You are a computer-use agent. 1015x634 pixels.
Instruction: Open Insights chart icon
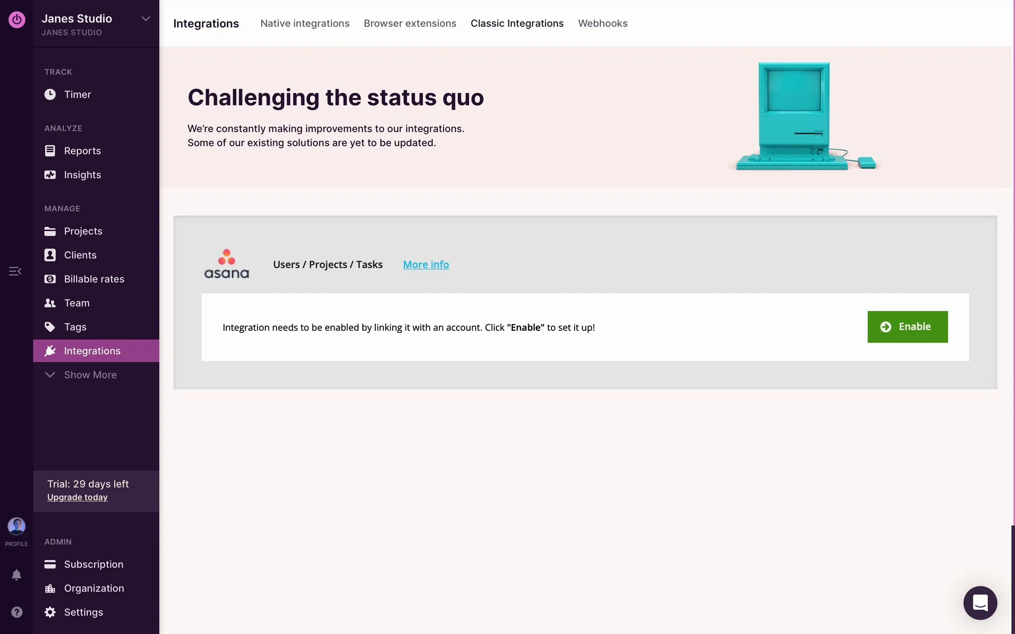50,175
